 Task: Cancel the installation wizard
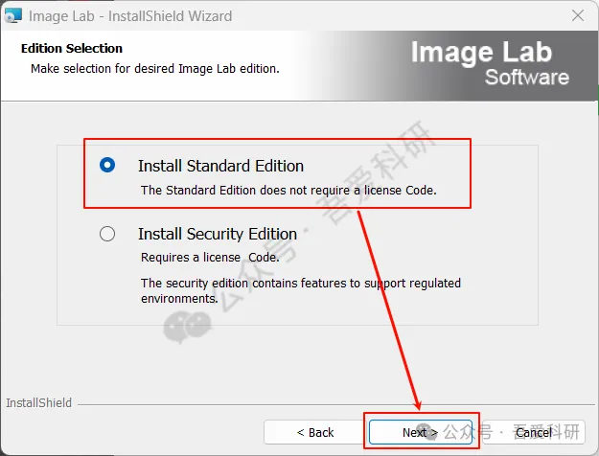click(x=533, y=432)
